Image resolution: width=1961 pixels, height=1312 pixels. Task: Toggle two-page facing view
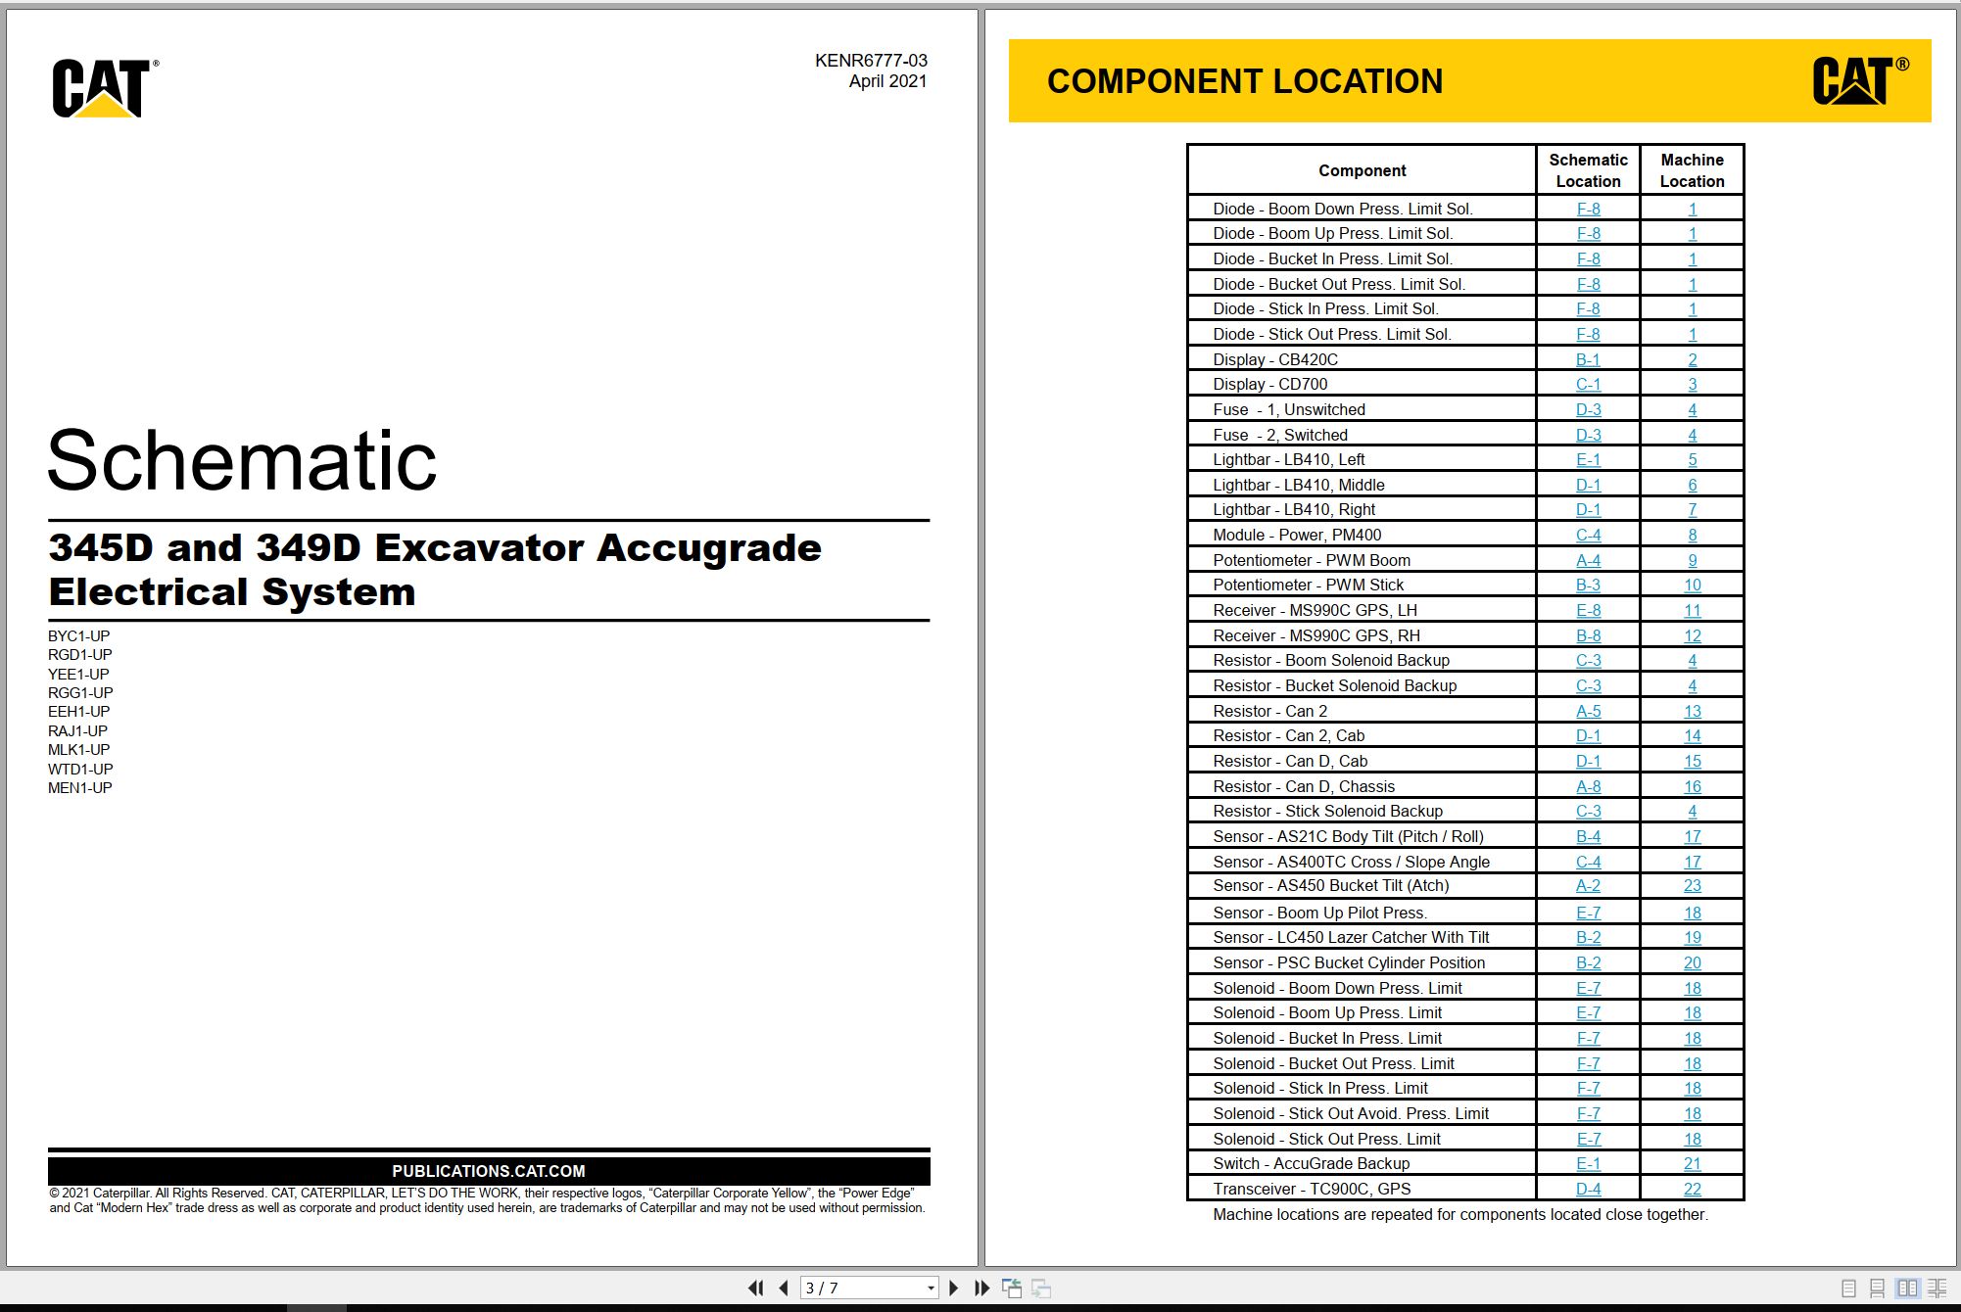coord(1907,1289)
